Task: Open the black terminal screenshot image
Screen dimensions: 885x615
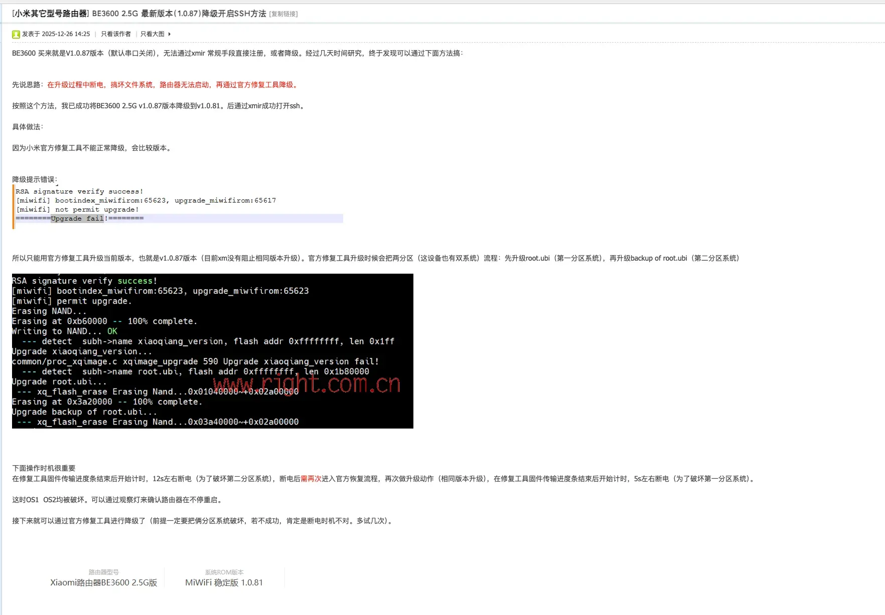Action: [212, 351]
